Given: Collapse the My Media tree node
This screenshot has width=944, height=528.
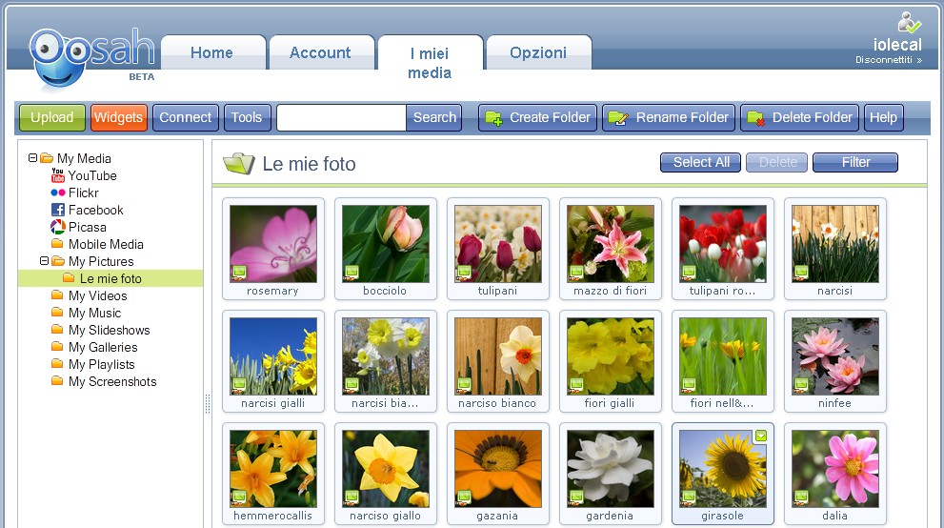Looking at the screenshot, I should [32, 158].
